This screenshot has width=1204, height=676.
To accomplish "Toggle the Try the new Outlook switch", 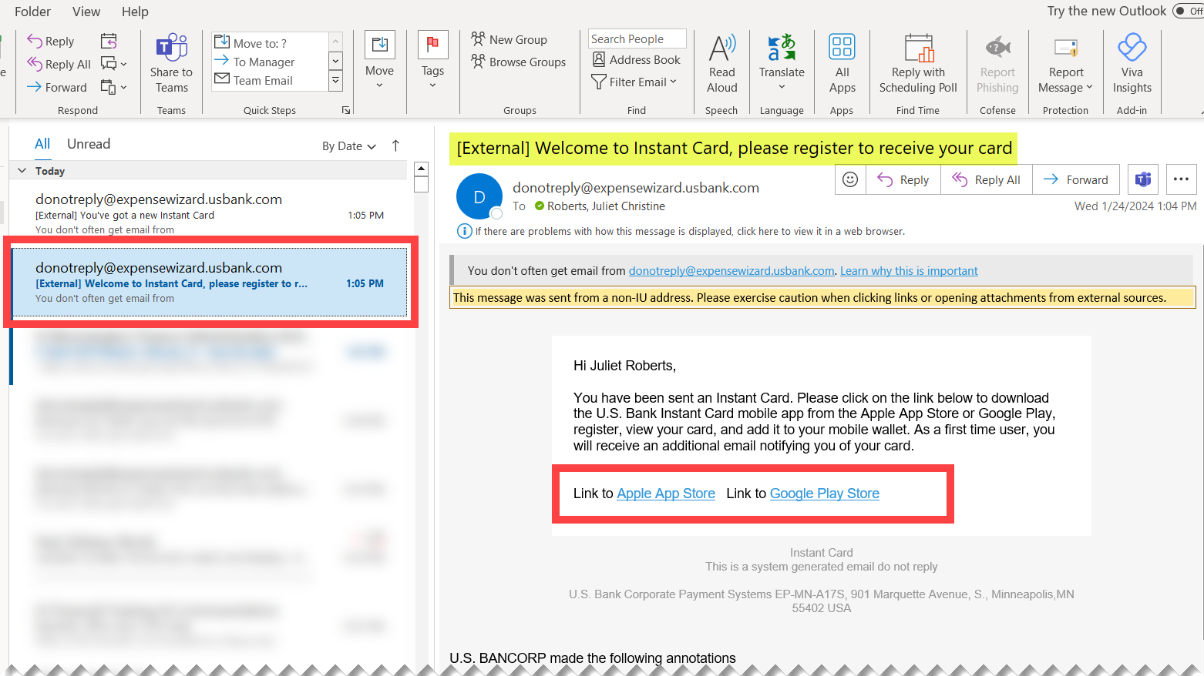I will click(x=1188, y=11).
